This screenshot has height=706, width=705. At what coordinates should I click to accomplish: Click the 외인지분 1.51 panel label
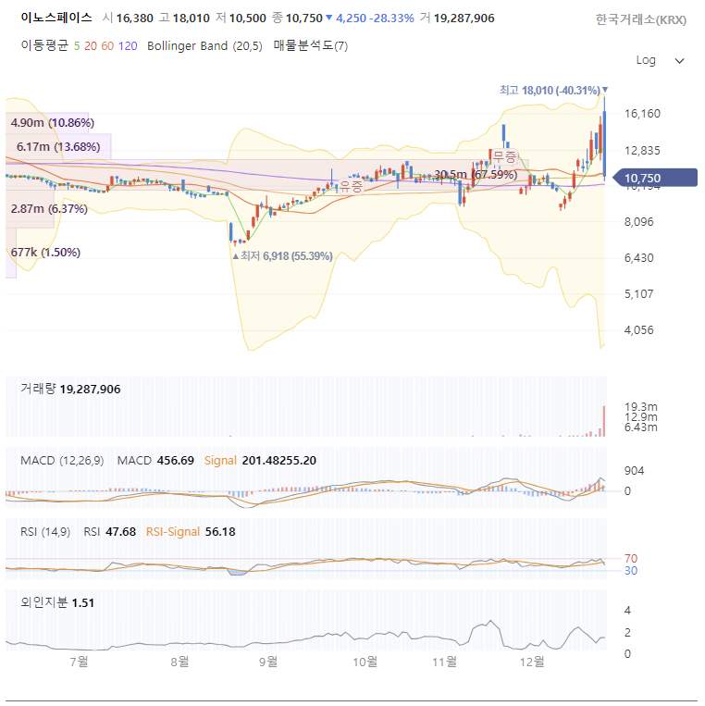tap(57, 603)
